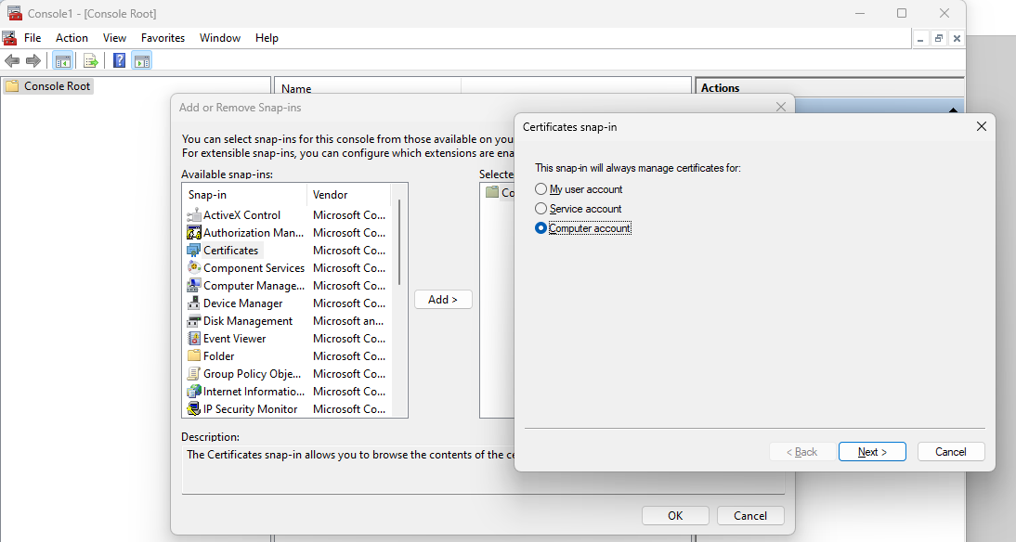Select Component Services in the list
This screenshot has height=542, width=1016.
pyautogui.click(x=254, y=267)
